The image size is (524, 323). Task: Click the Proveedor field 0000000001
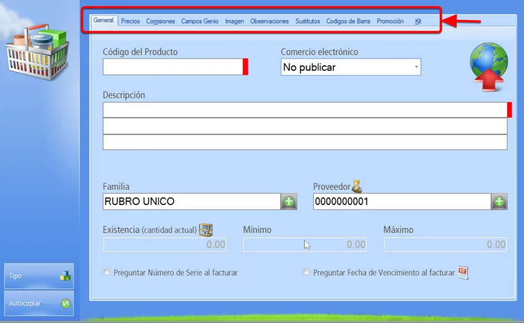[x=402, y=202]
